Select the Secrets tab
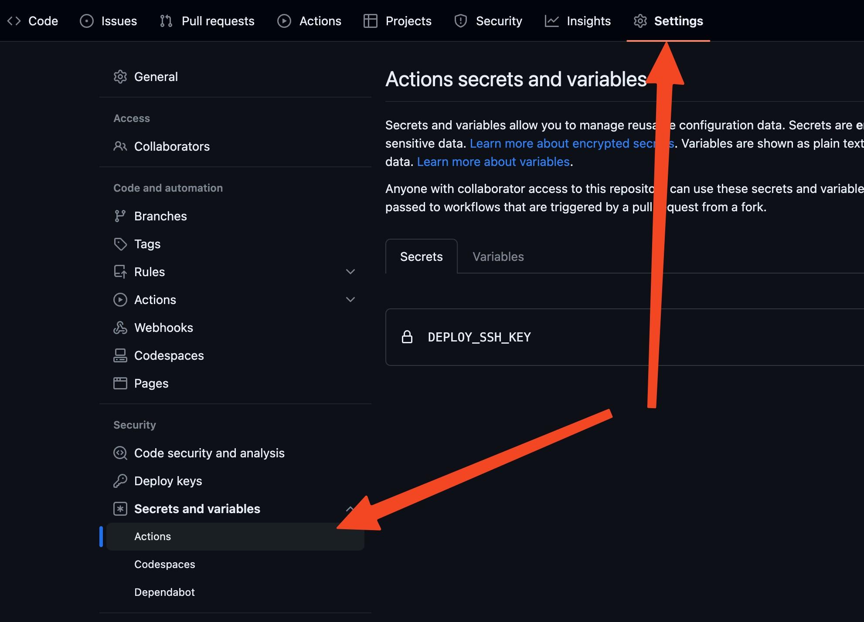The width and height of the screenshot is (864, 622). coord(421,257)
